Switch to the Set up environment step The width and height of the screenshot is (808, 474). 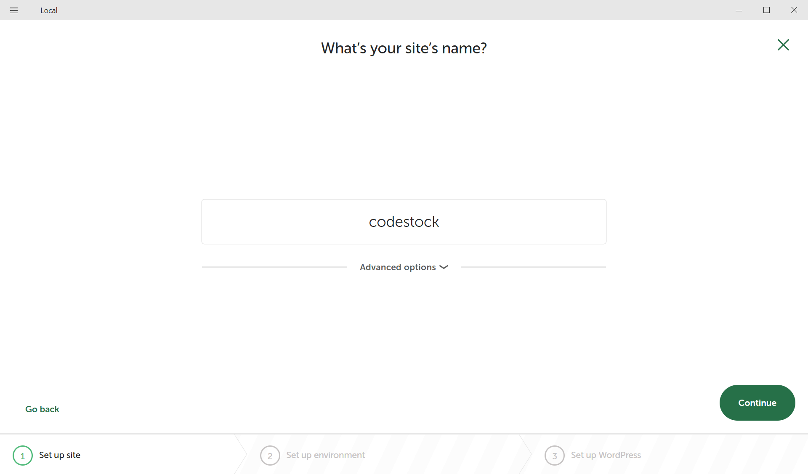[x=325, y=455]
